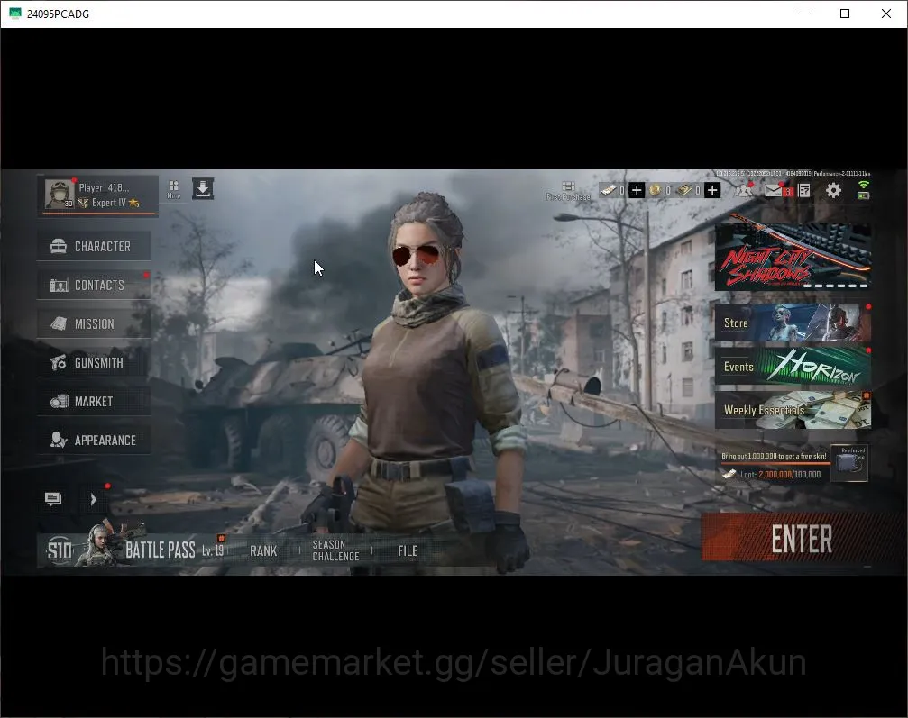Open the CONTACTS menu
This screenshot has width=908, height=718.
[95, 286]
